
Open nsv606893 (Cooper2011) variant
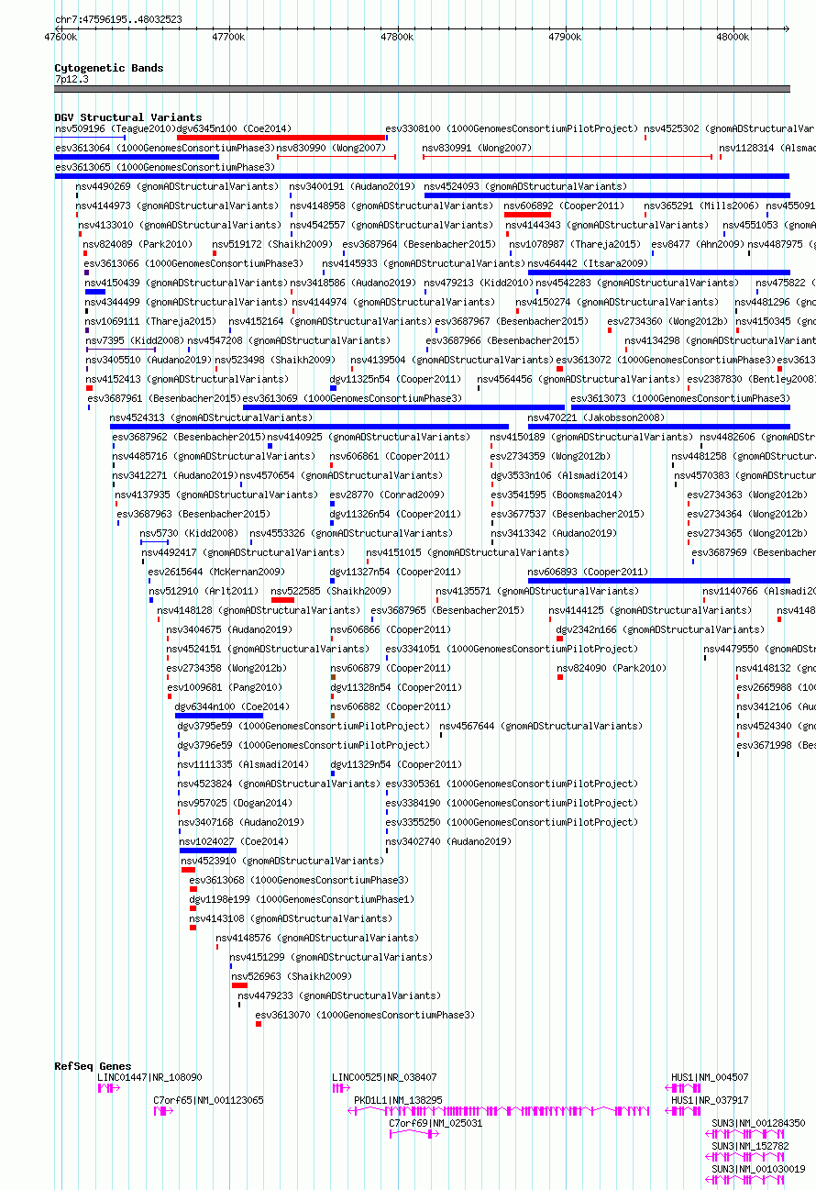588,572
